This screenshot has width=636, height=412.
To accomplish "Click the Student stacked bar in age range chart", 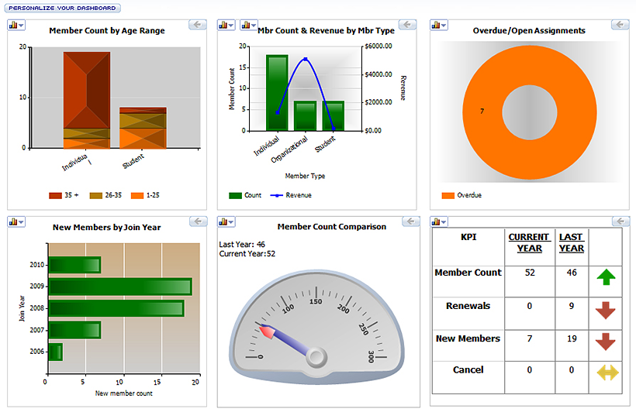I will (x=143, y=128).
